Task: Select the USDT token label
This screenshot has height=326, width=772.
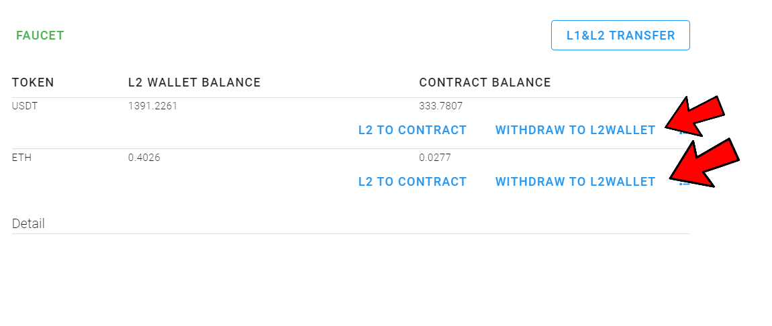Action: point(25,106)
